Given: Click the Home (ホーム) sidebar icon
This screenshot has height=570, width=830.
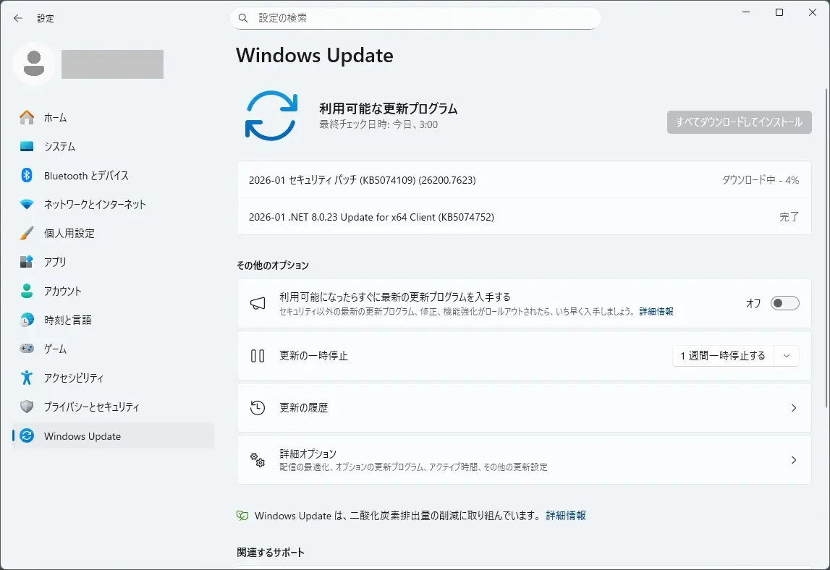Looking at the screenshot, I should (x=27, y=117).
